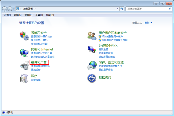Click the Programs disc box icon
This screenshot has height=116, width=174.
point(24,78)
